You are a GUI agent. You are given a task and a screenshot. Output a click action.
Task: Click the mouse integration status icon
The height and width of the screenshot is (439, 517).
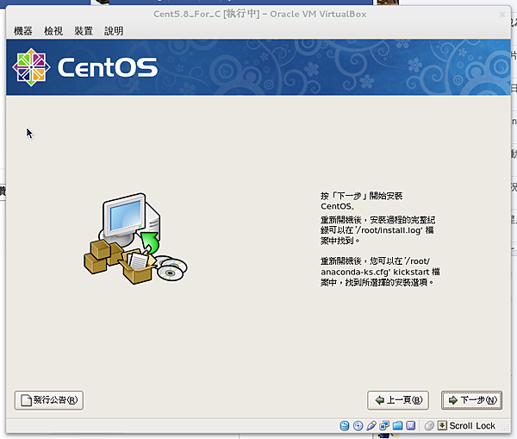pos(429,426)
